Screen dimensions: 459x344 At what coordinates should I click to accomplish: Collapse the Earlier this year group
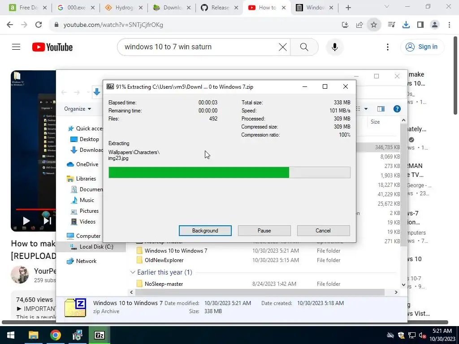point(133,272)
